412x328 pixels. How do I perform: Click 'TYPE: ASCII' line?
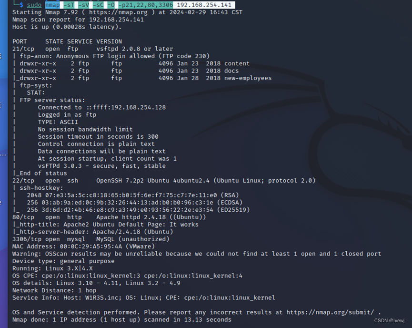pyautogui.click(x=58, y=123)
